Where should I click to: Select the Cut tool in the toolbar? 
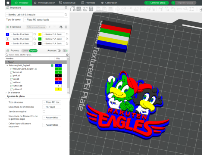click(142, 9)
